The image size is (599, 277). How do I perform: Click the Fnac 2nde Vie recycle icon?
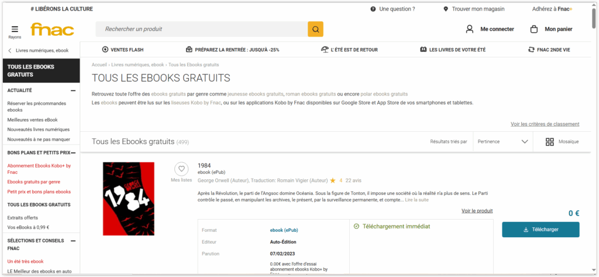(x=531, y=49)
